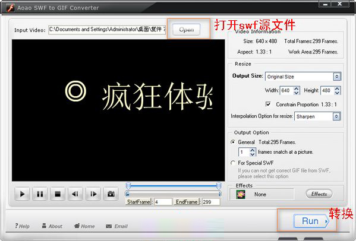This screenshot has width=356, height=241.
Task: Step back one frame
Action: tap(75, 194)
